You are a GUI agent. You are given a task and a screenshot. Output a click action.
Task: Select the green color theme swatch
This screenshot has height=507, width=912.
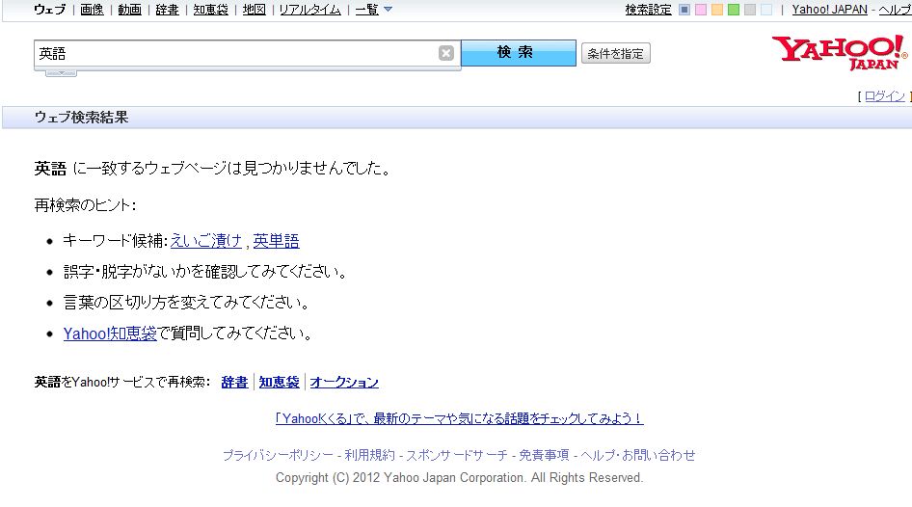point(734,10)
